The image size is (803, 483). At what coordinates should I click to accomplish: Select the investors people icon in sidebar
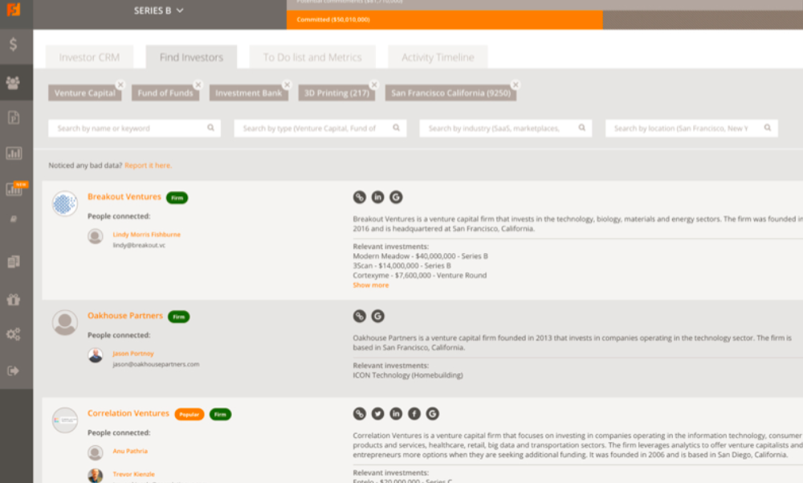pyautogui.click(x=14, y=83)
